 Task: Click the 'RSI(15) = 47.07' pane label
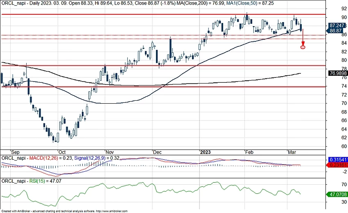click(45, 181)
